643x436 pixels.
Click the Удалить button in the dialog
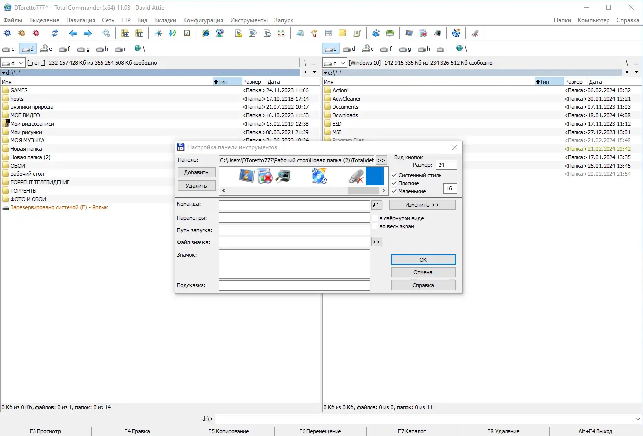197,186
